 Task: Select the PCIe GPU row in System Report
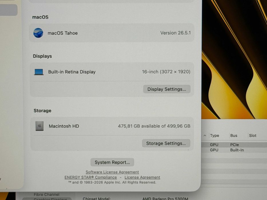point(234,145)
